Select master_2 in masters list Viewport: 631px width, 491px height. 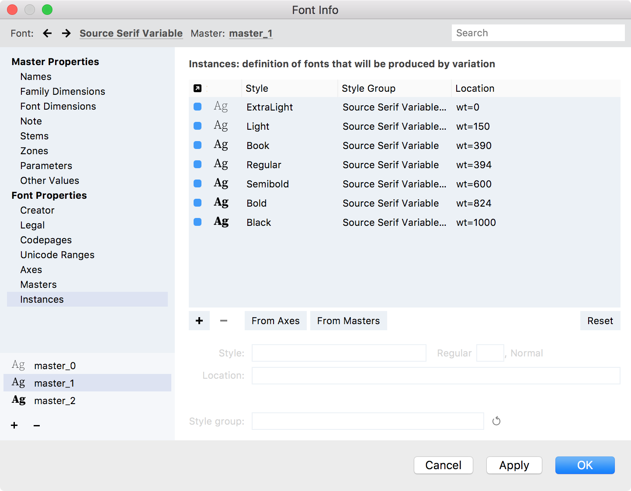click(x=87, y=400)
